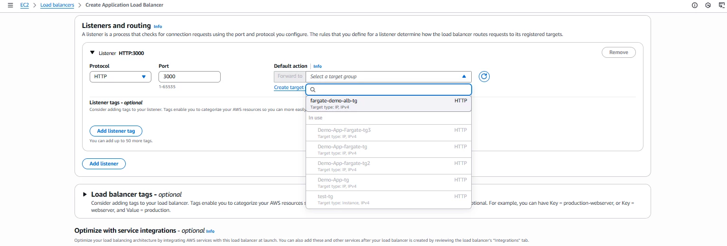The image size is (727, 246).
Task: Select Demo-App-fargate-tg2 option
Action: [389, 166]
